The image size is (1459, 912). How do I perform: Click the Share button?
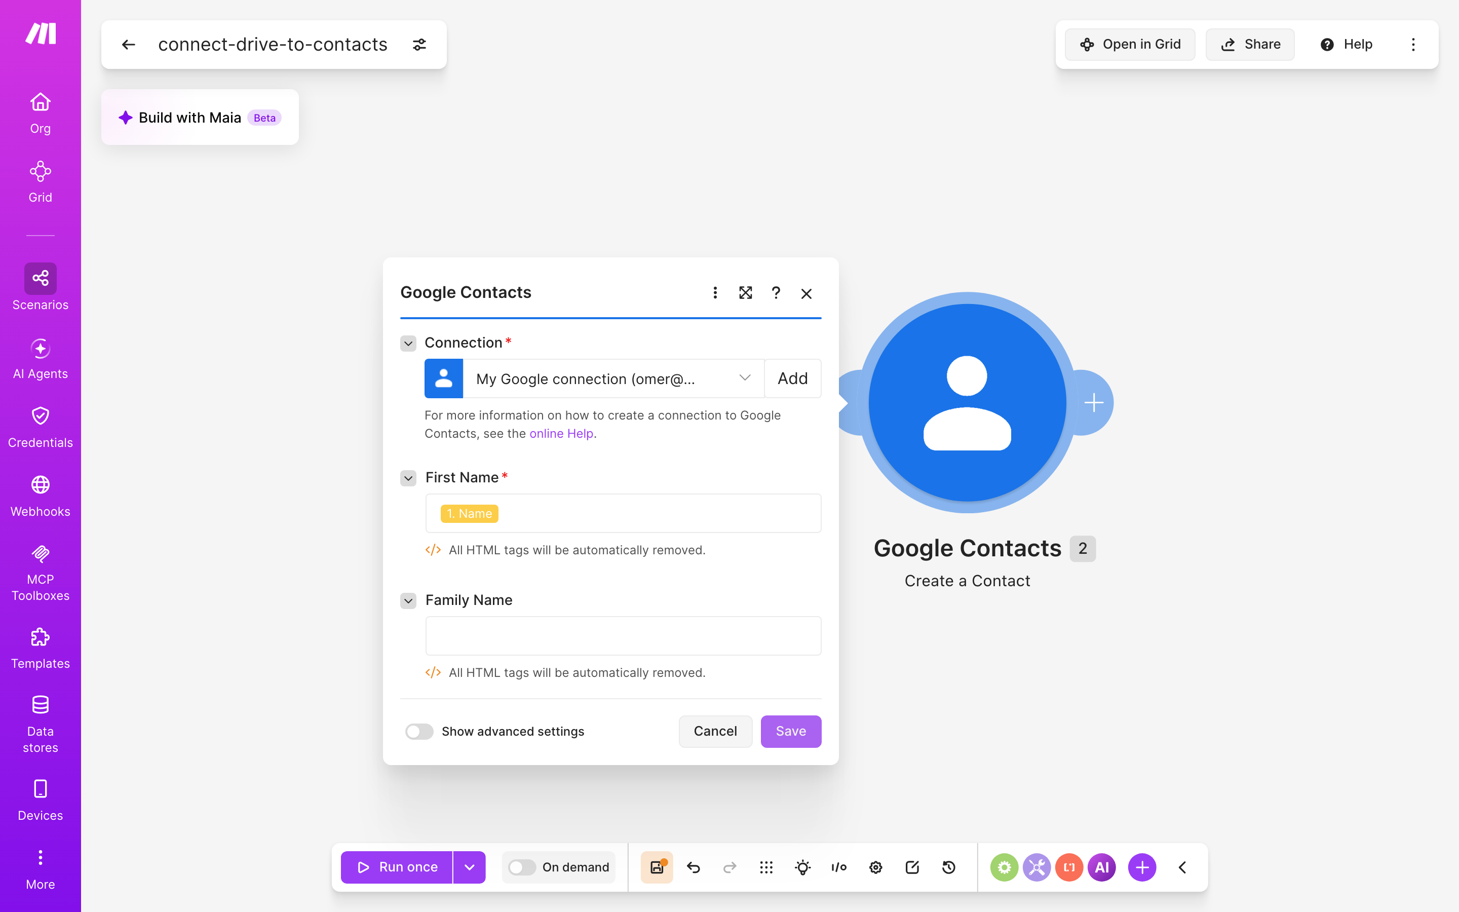tap(1250, 45)
